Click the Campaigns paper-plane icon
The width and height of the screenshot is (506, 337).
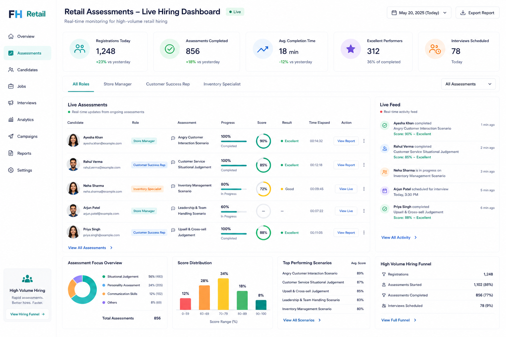coord(11,136)
